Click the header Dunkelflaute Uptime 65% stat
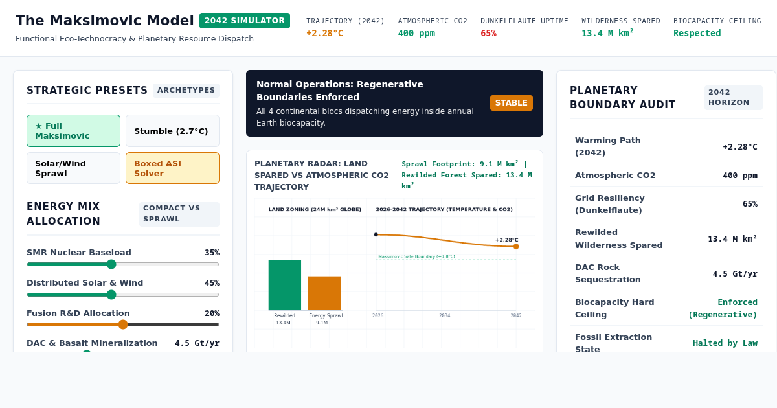Image resolution: width=777 pixels, height=408 pixels. pyautogui.click(x=524, y=27)
